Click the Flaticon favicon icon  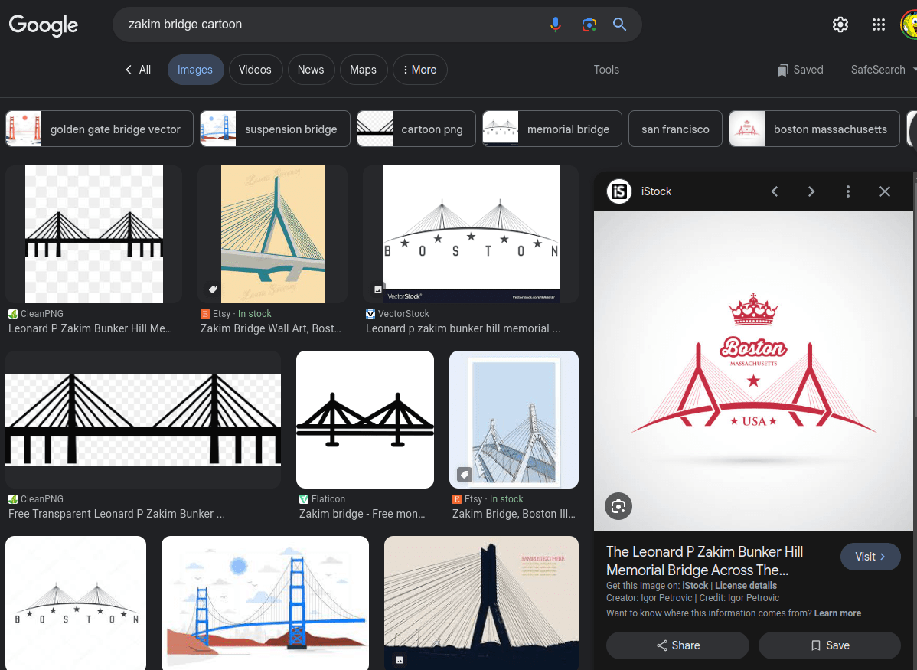(304, 499)
